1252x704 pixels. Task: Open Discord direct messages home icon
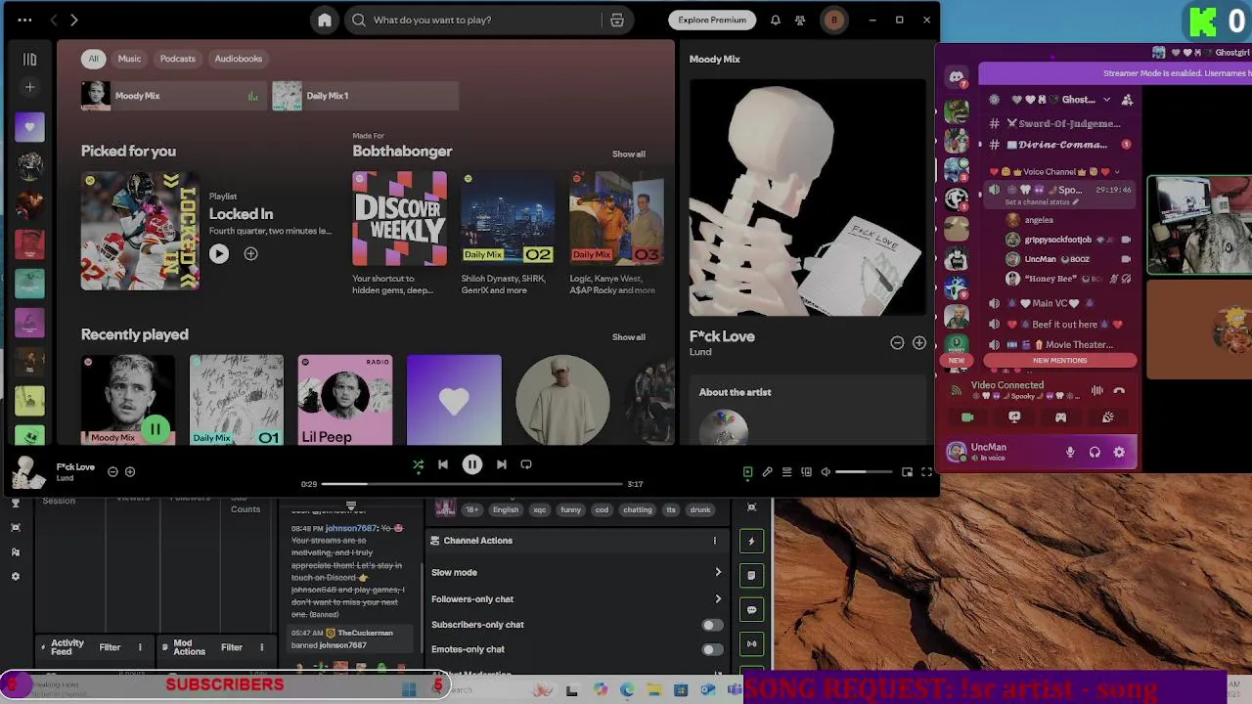point(957,76)
